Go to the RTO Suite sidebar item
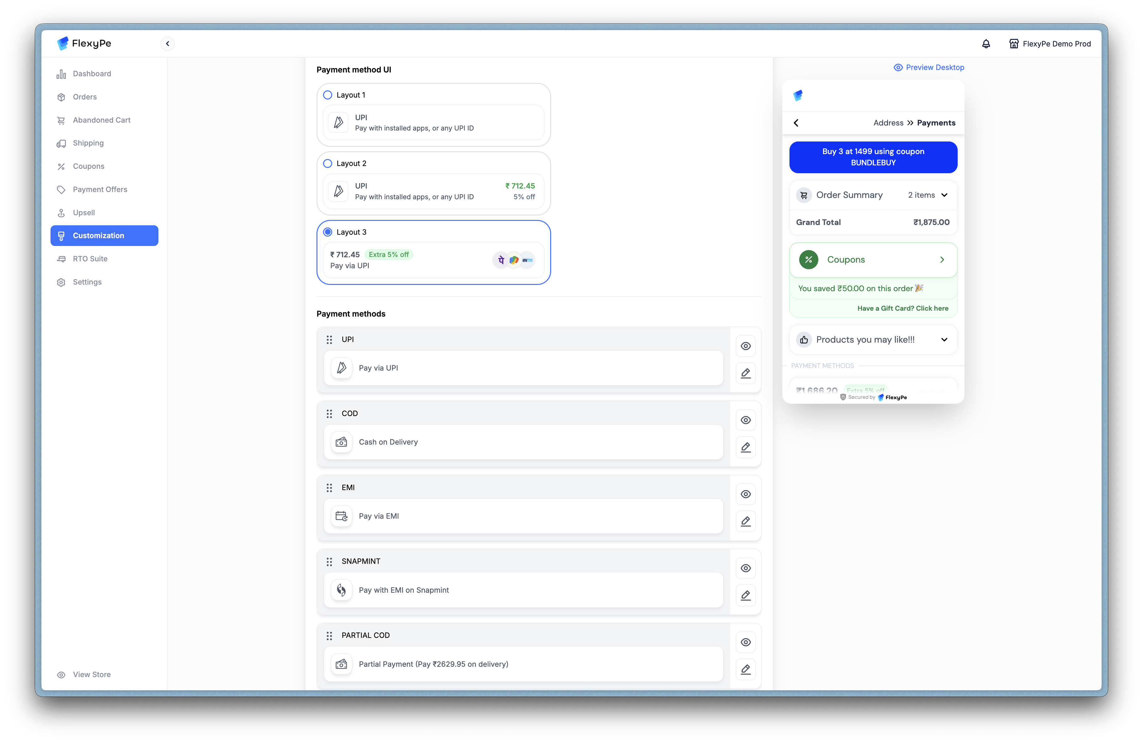Viewport: 1143px width, 743px height. 90,259
